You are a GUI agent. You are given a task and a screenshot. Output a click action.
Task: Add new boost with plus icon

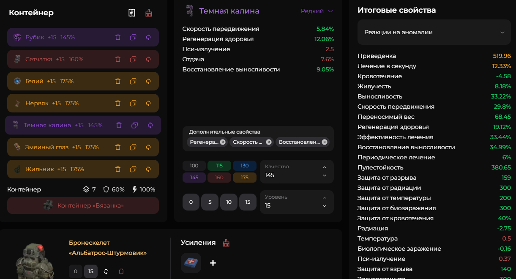point(213,263)
